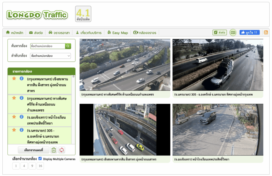This screenshot has width=272, height=176.
Task: Toggle Display Multiple Cameras checkbox
Action: (x=40, y=159)
